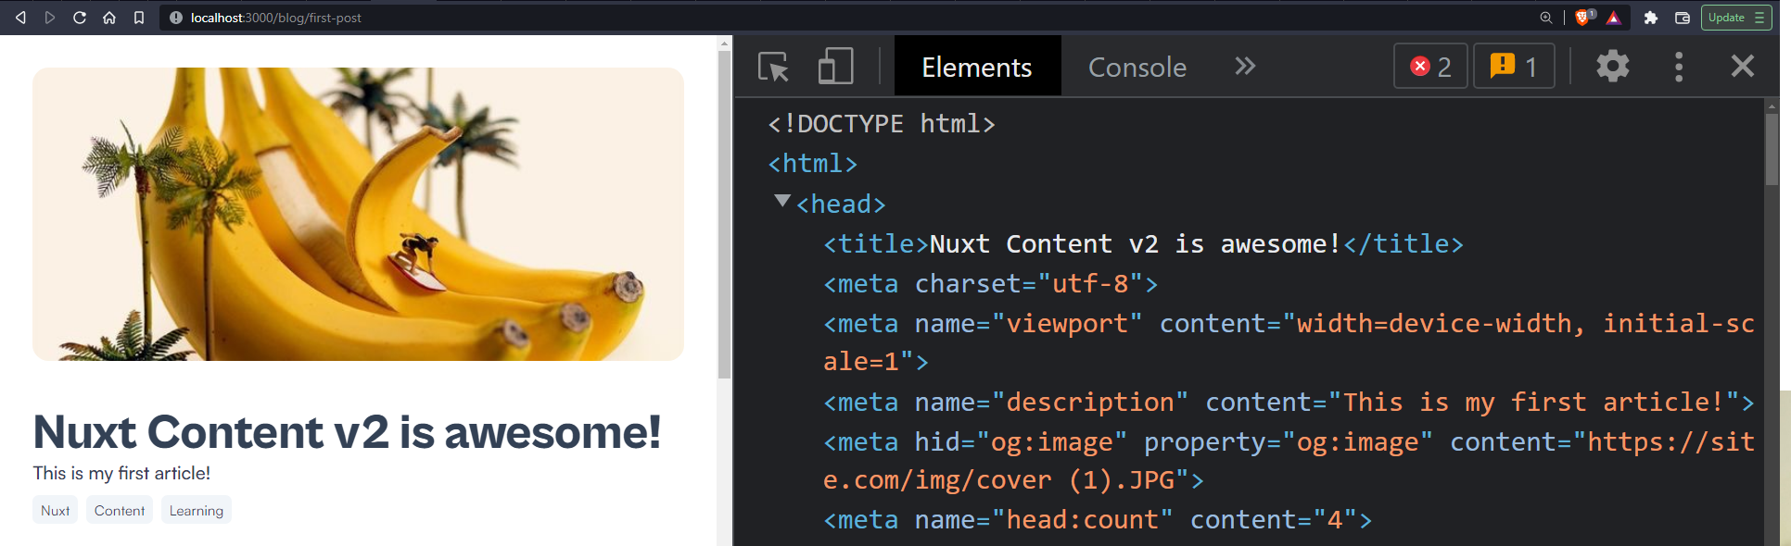
Task: Open the Brave wallet icon
Action: coord(1683,18)
